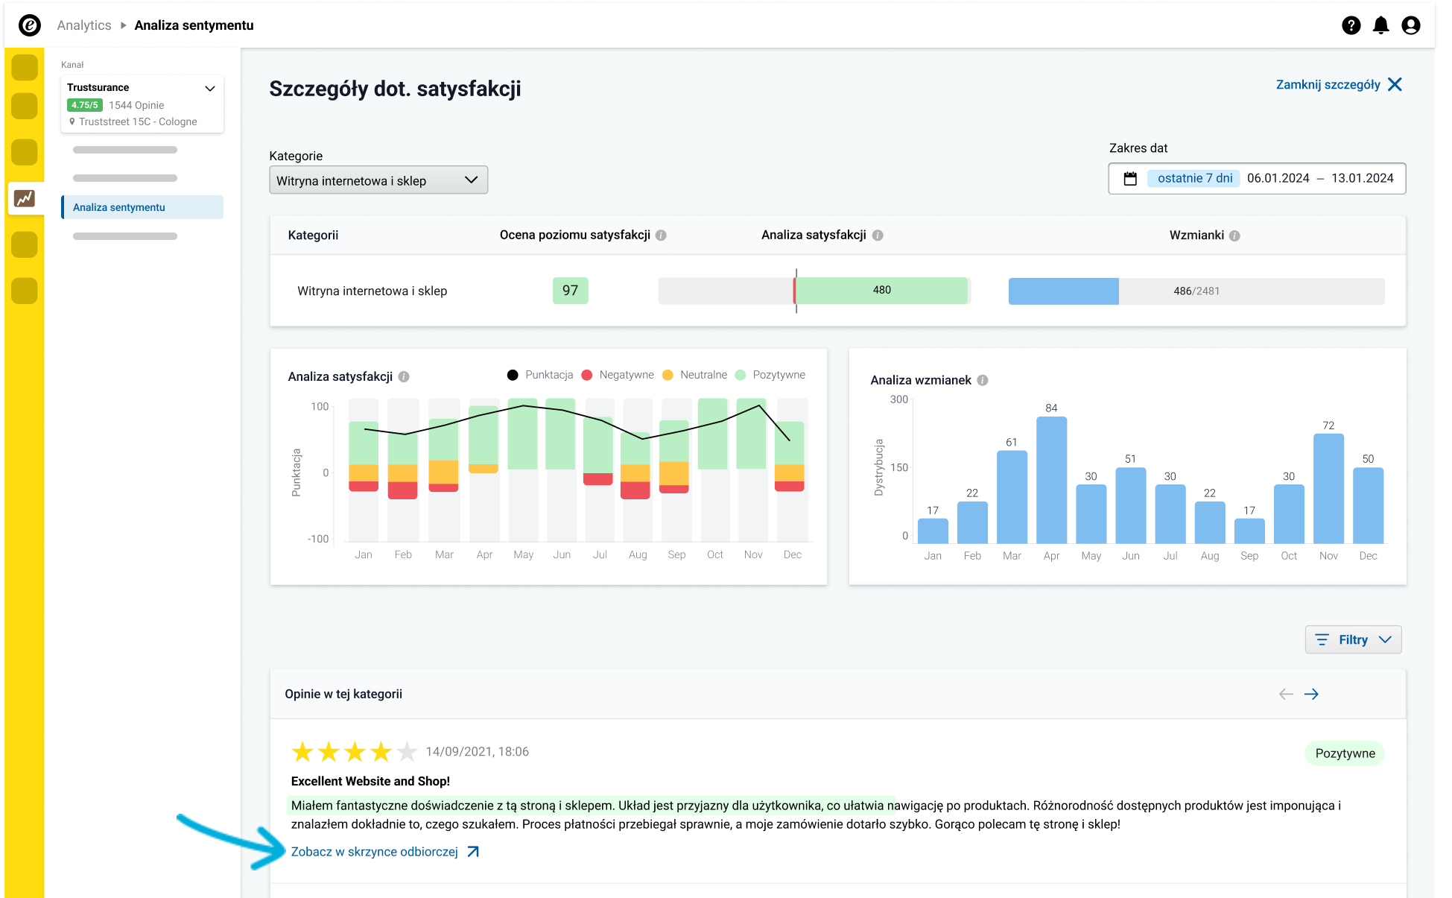Click info icon next to Wzmianki
The height and width of the screenshot is (898, 1452).
pyautogui.click(x=1234, y=235)
